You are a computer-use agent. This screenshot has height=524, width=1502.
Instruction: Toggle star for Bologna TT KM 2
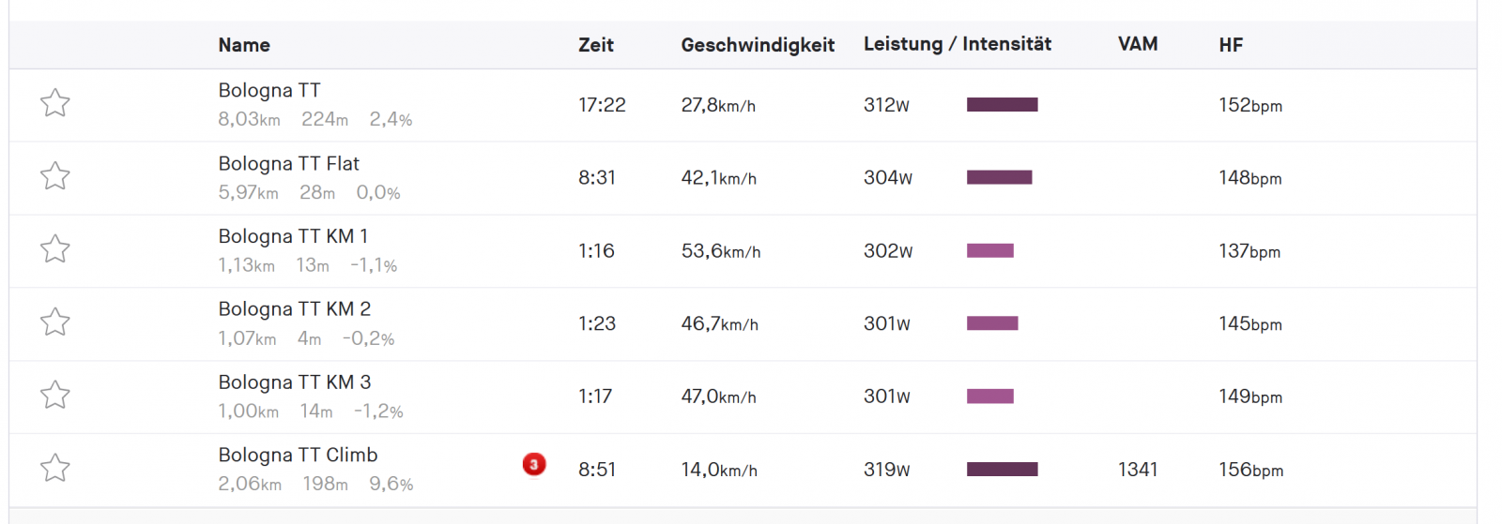point(55,322)
